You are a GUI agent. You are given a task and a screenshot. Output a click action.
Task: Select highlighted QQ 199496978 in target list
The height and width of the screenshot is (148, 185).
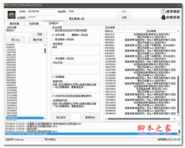(x=25, y=118)
